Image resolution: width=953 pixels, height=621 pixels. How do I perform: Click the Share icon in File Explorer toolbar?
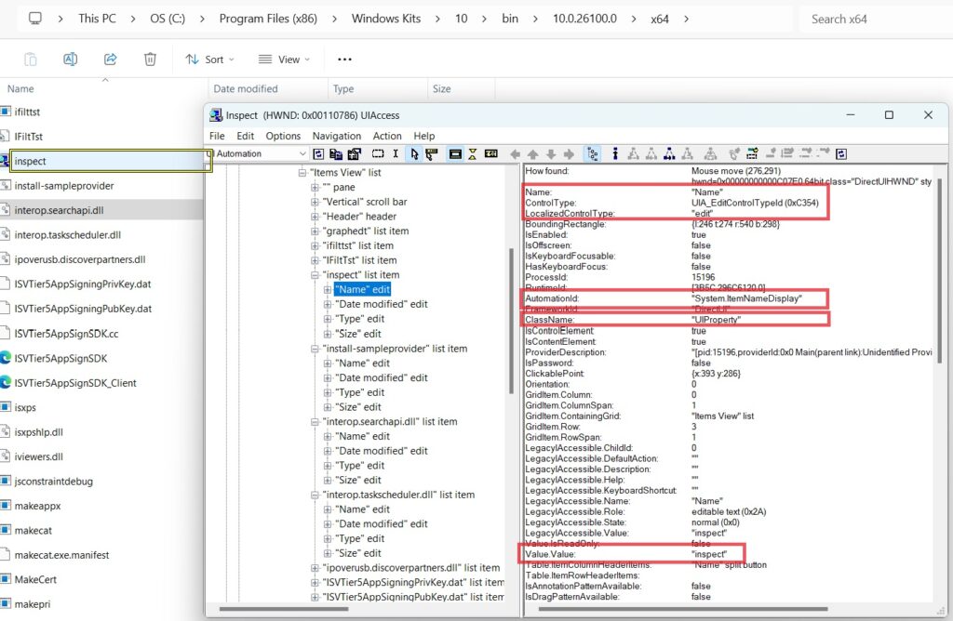(x=110, y=59)
